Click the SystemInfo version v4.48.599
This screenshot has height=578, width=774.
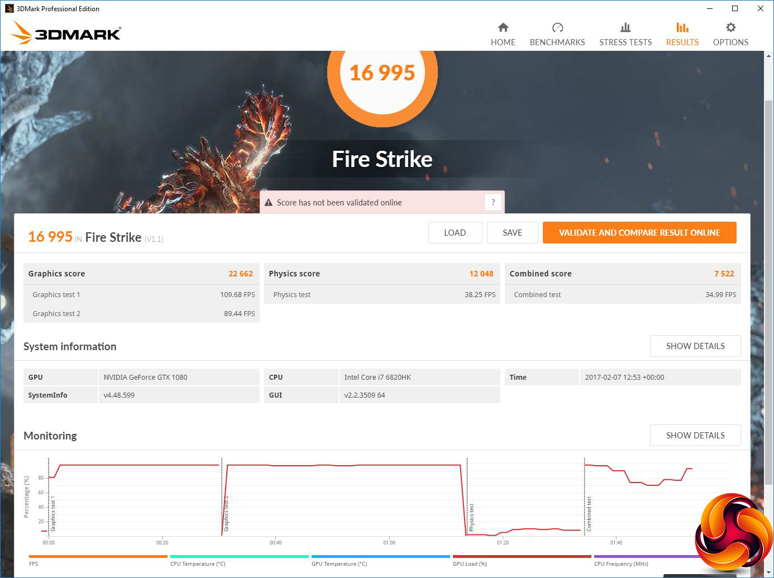119,395
